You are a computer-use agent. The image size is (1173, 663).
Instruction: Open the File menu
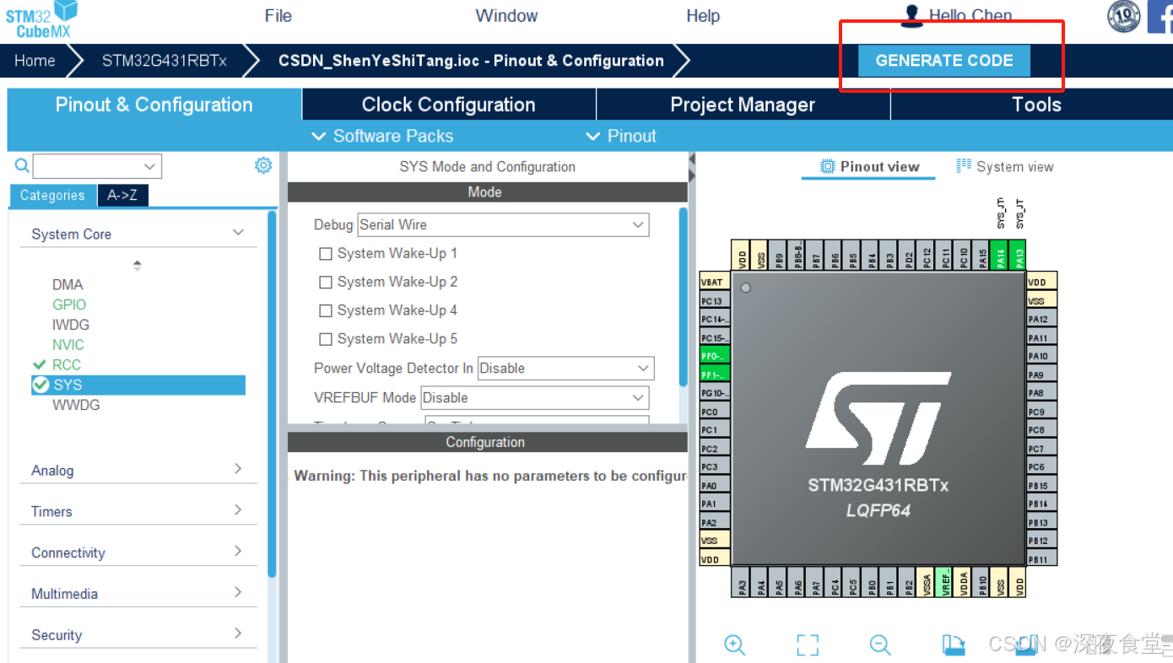point(278,16)
